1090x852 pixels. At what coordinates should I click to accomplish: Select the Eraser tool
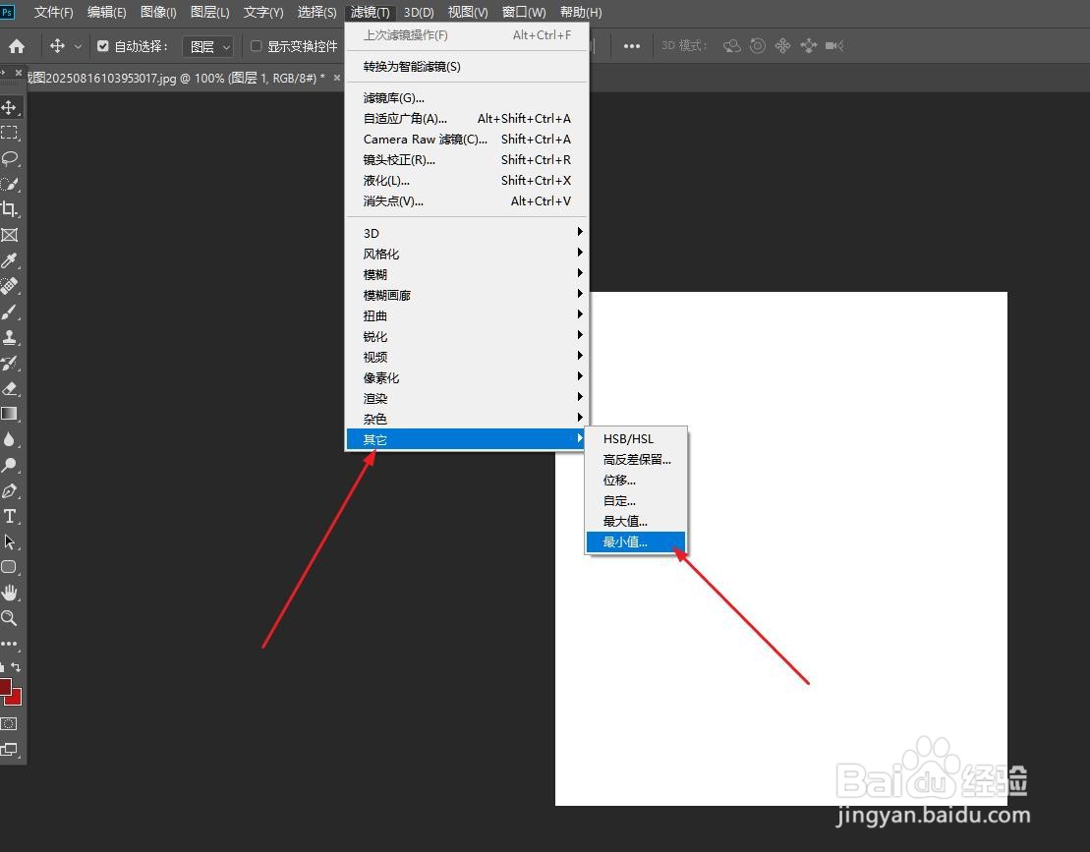click(x=10, y=388)
